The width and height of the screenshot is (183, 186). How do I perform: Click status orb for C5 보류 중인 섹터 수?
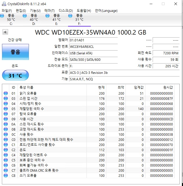(x=6, y=160)
